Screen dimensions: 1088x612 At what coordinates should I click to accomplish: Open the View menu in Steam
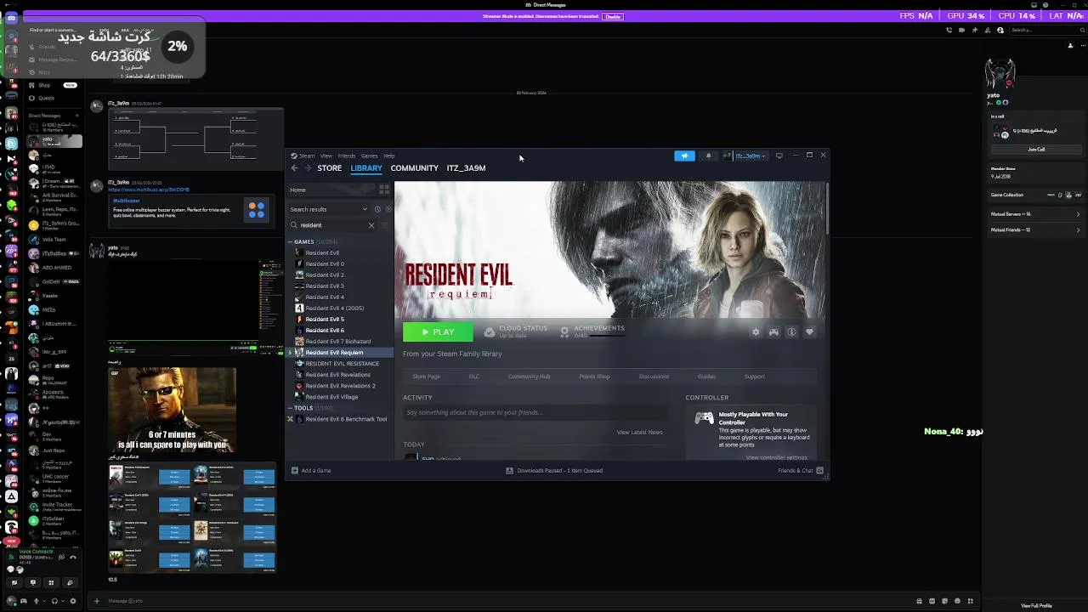pos(326,156)
